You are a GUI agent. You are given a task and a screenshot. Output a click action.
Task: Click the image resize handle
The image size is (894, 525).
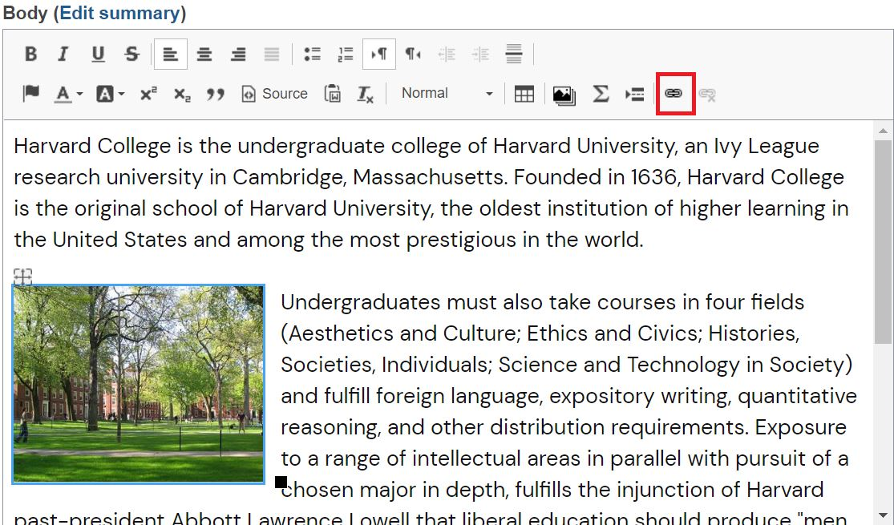click(x=281, y=483)
